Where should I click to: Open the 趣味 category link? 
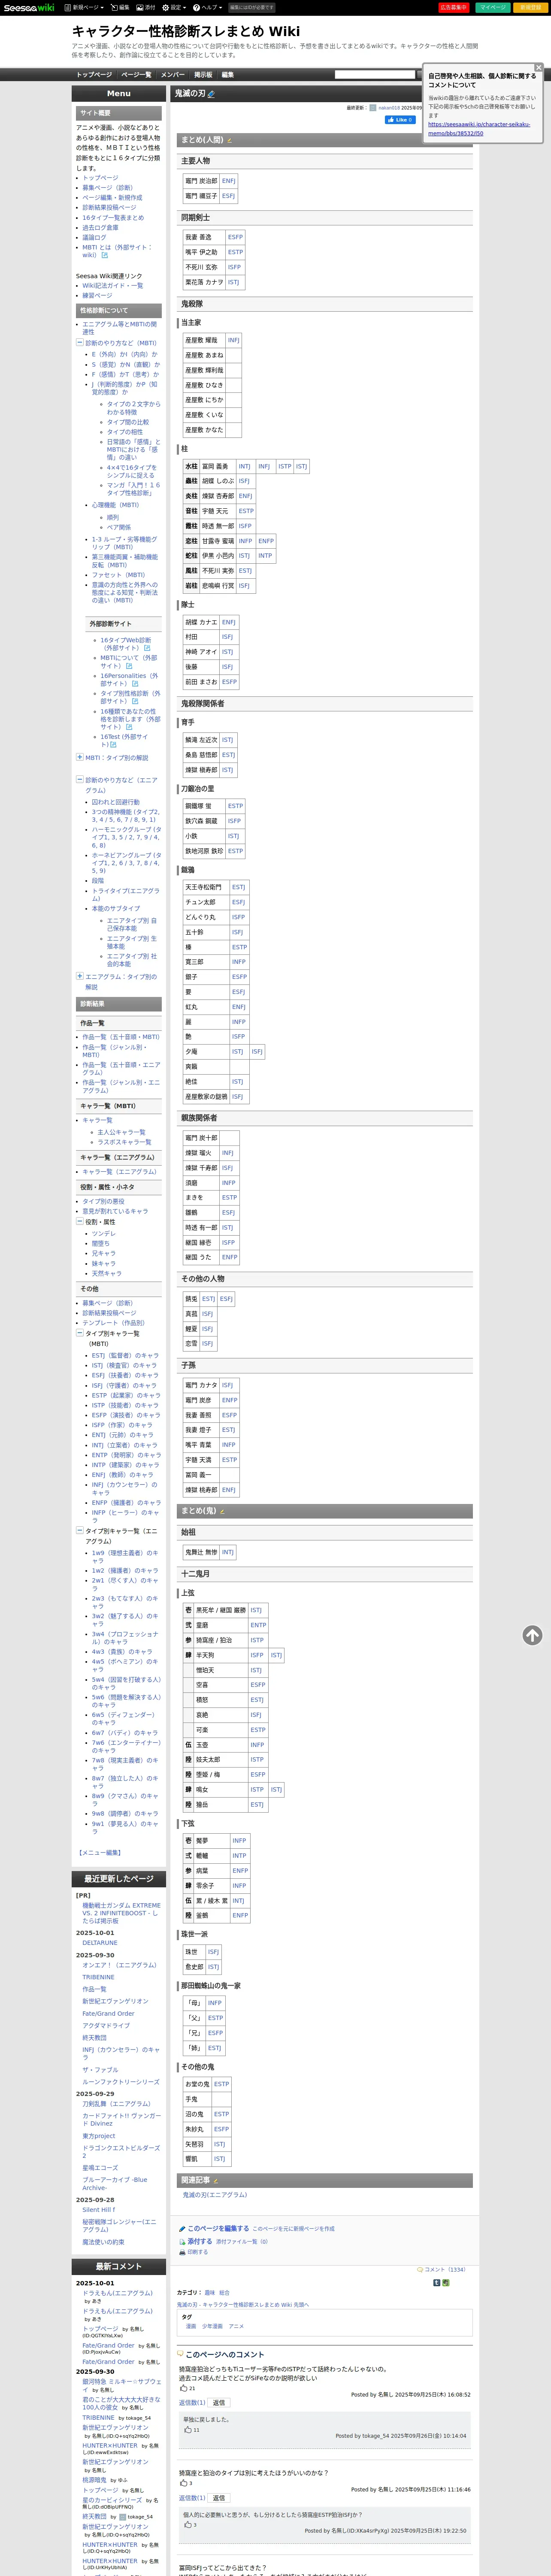coord(210,2292)
